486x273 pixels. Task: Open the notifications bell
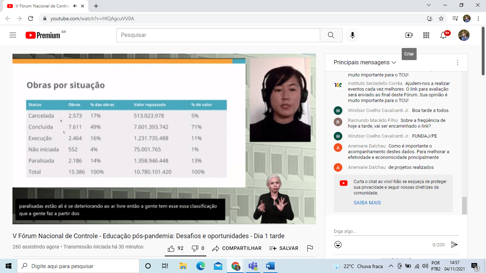click(443, 35)
